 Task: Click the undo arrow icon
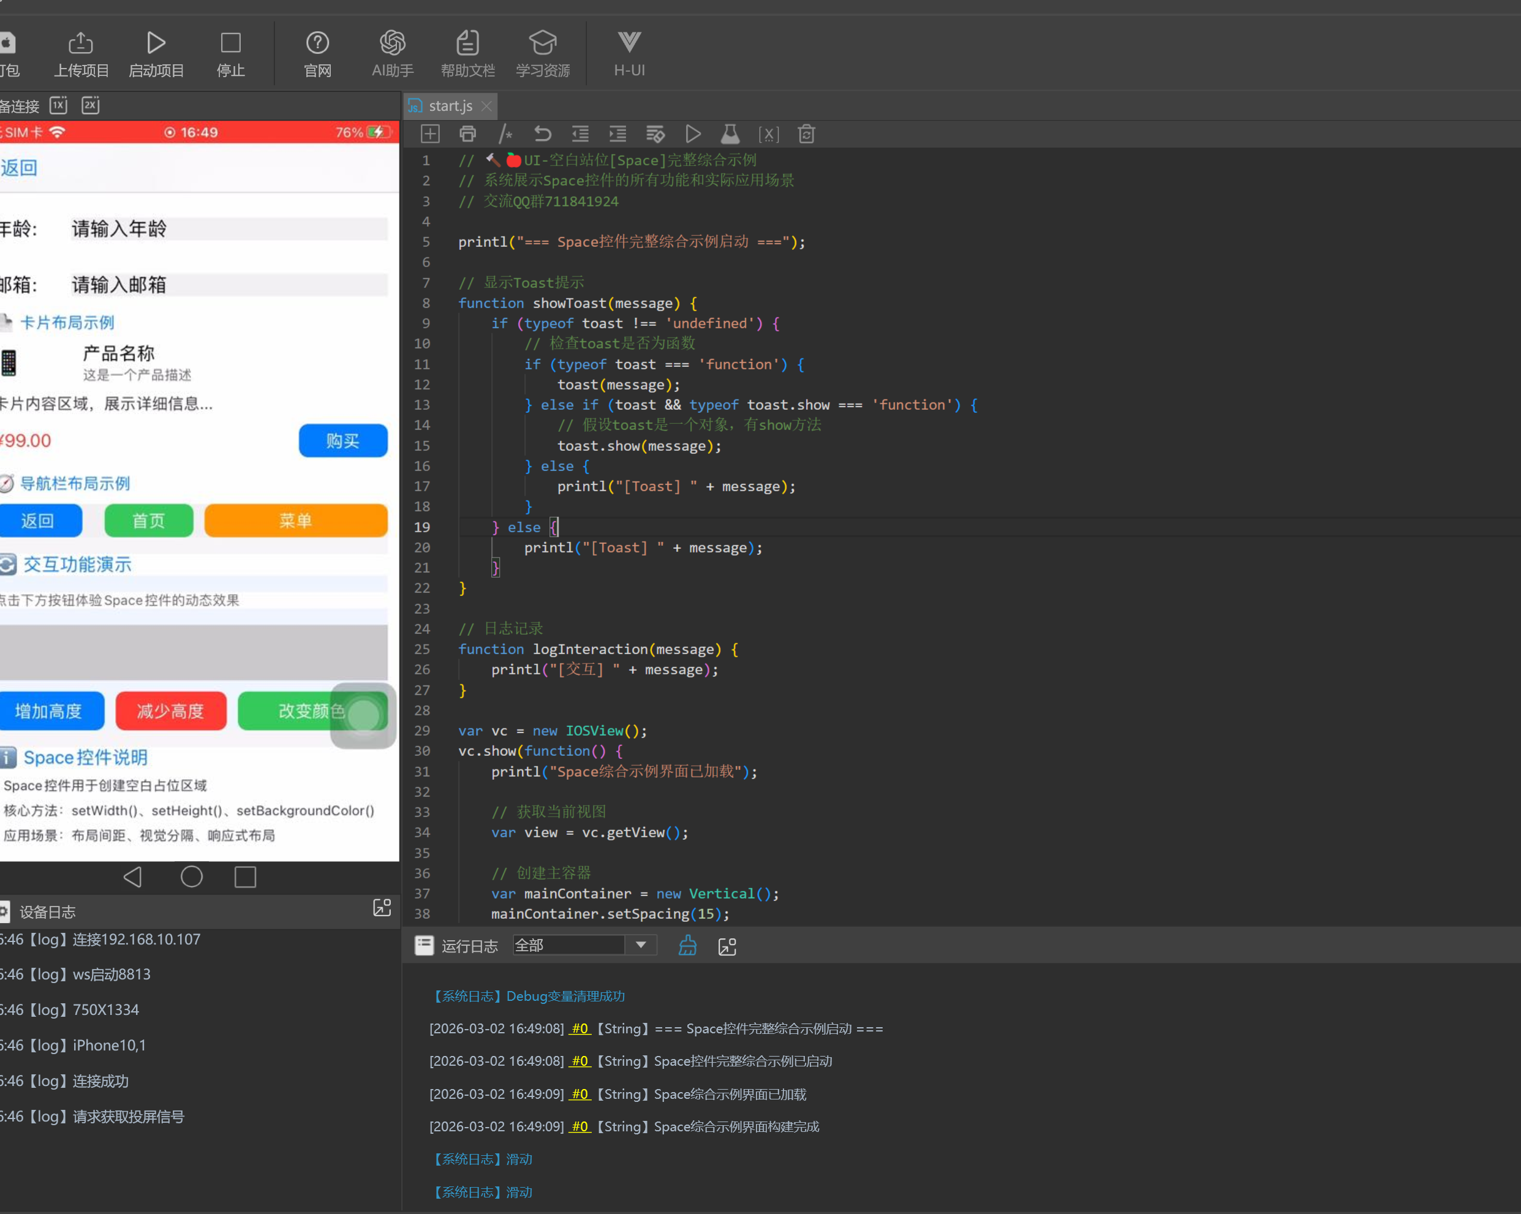coord(542,134)
